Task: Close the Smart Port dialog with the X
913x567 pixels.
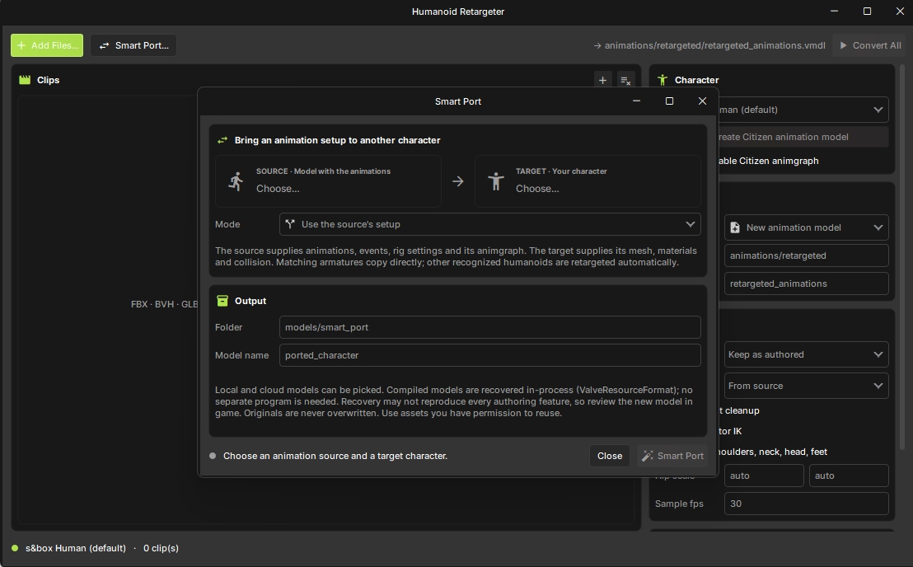Action: point(702,101)
